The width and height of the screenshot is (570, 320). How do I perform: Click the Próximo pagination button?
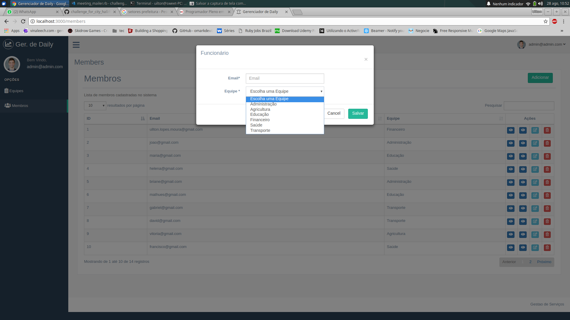[544, 261]
